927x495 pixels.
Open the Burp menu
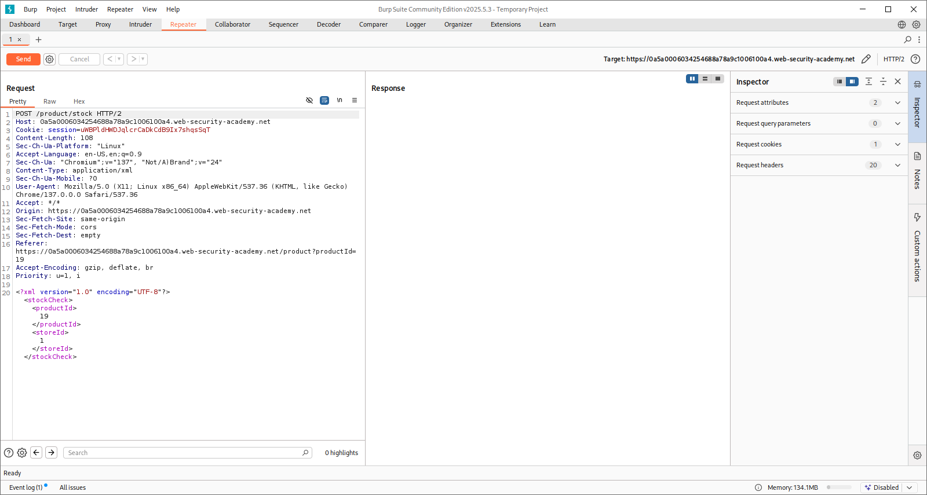pyautogui.click(x=30, y=9)
